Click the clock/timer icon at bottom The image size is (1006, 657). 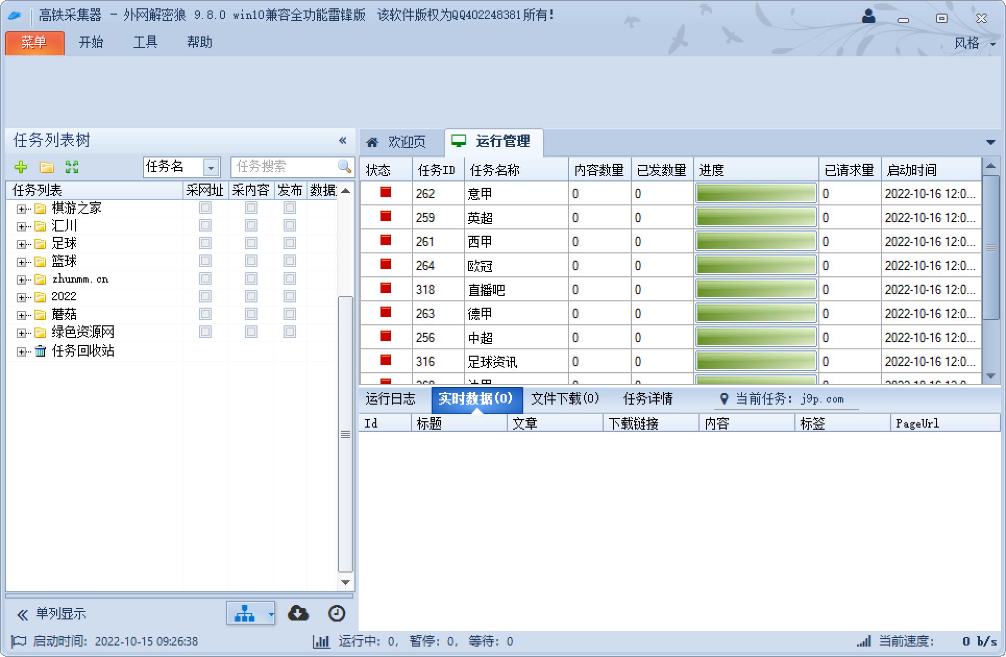coord(336,614)
